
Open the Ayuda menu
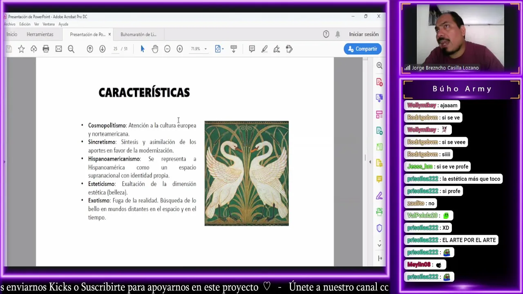[x=63, y=24]
